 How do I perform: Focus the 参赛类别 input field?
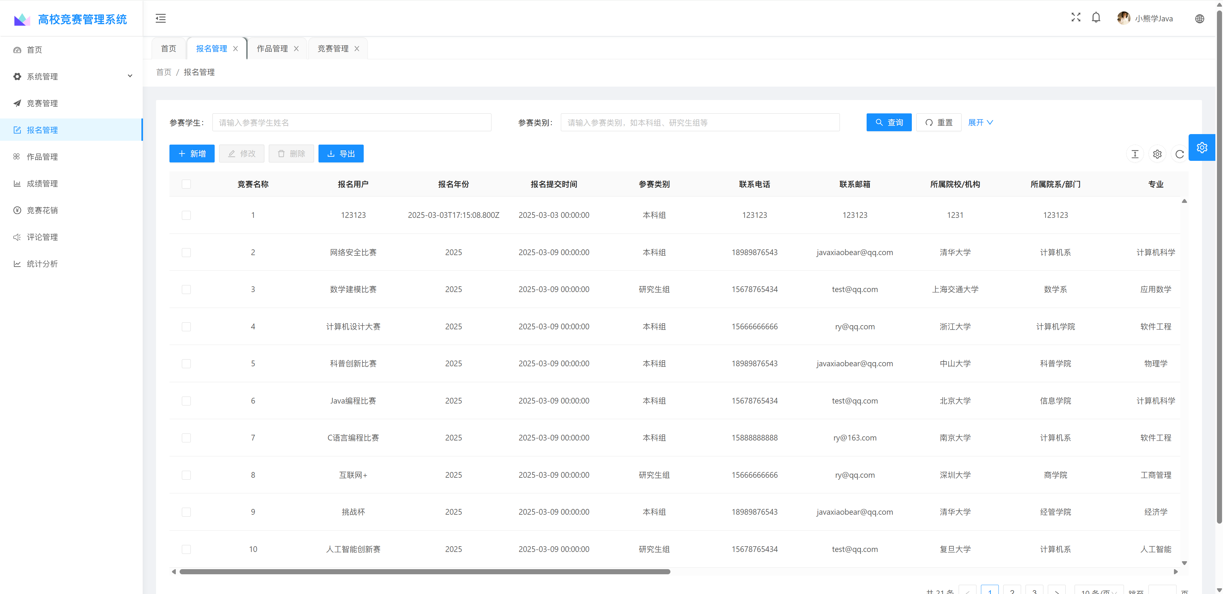pos(700,123)
